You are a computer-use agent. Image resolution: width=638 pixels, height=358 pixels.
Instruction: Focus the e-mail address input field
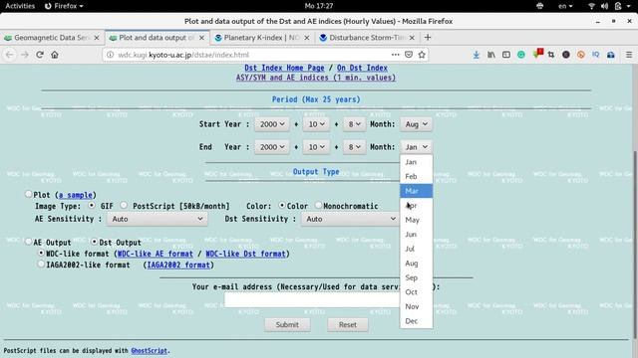(312, 300)
